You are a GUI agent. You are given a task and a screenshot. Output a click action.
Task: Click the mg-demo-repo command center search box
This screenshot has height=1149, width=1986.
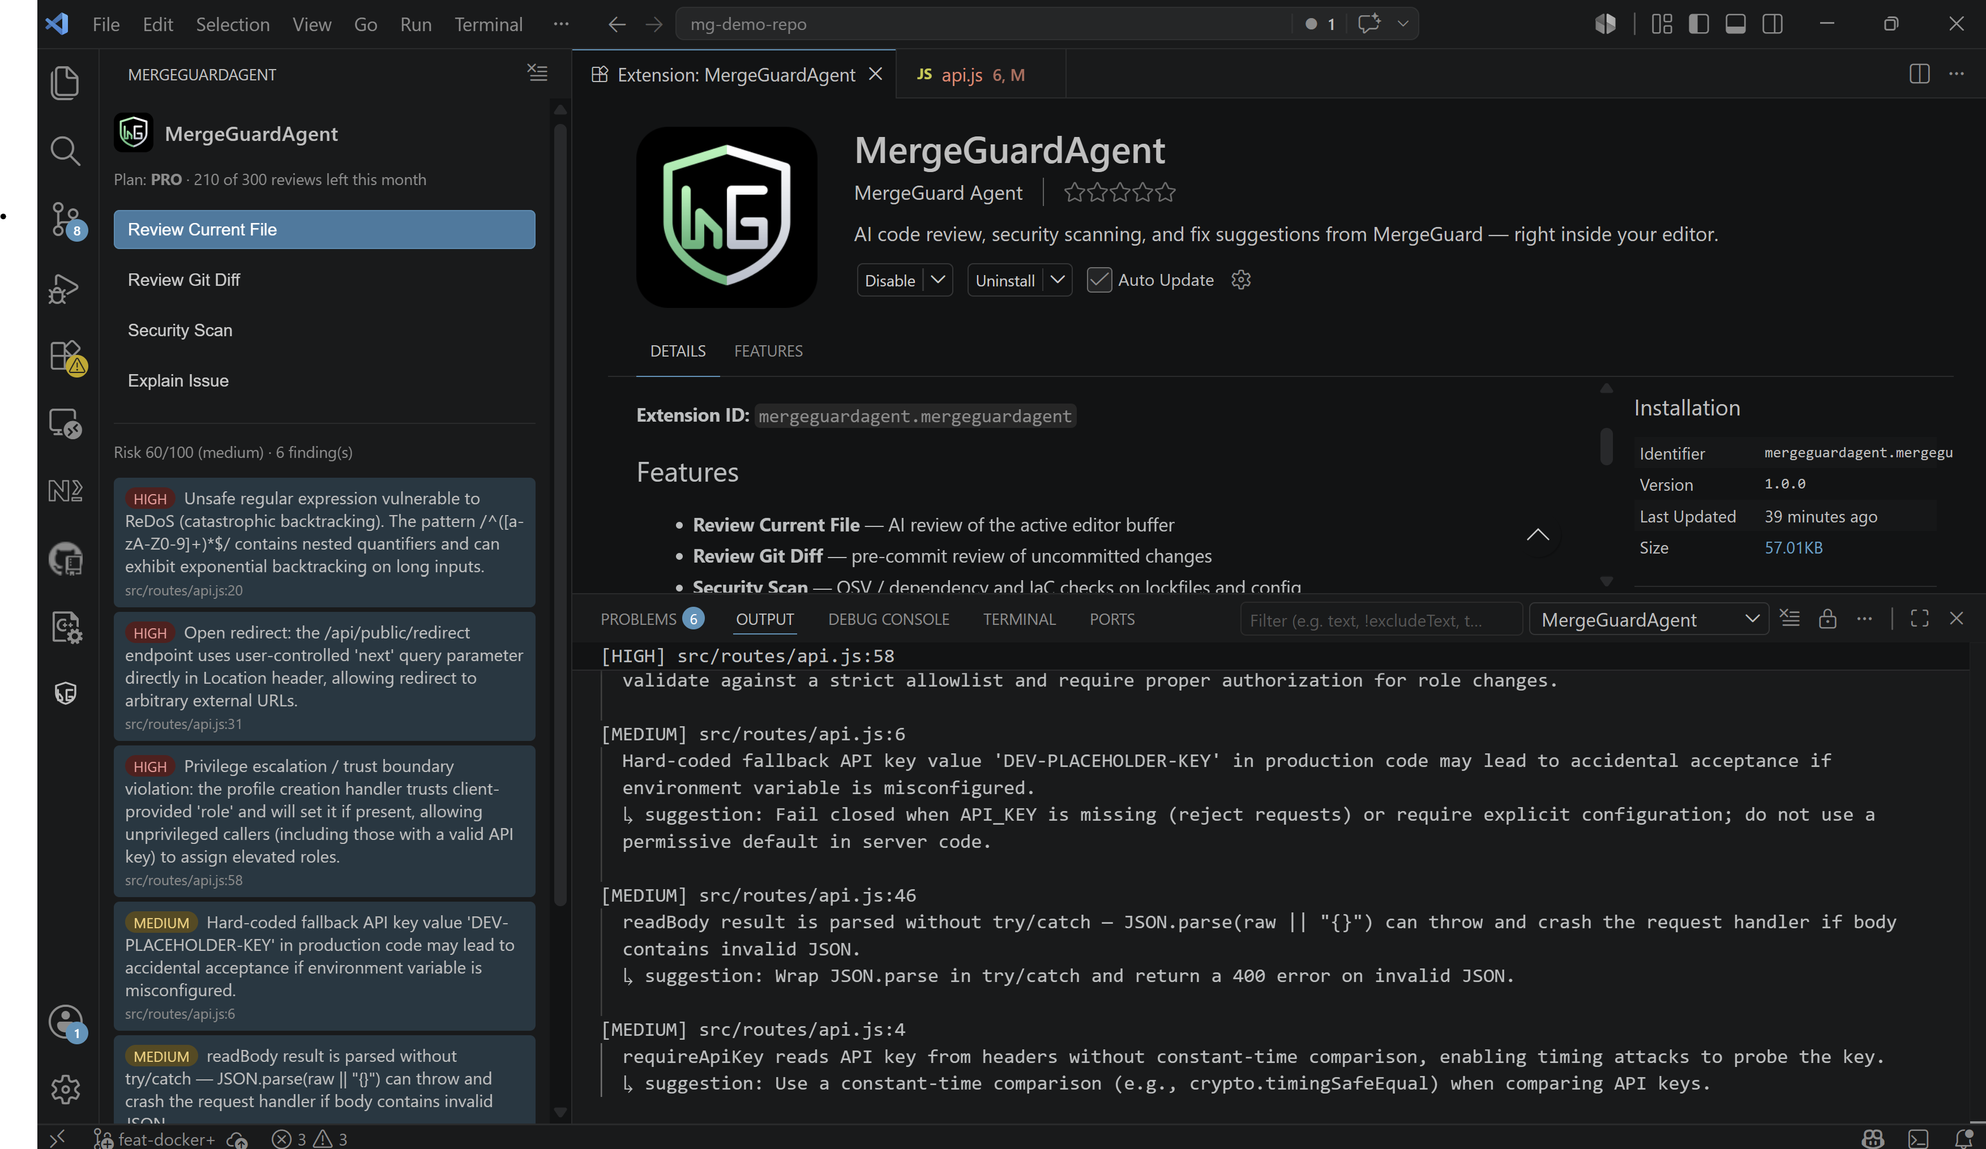pyautogui.click(x=982, y=24)
